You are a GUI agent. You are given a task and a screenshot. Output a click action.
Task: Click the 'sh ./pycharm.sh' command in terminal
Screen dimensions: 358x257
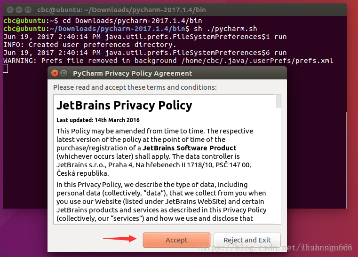point(225,29)
